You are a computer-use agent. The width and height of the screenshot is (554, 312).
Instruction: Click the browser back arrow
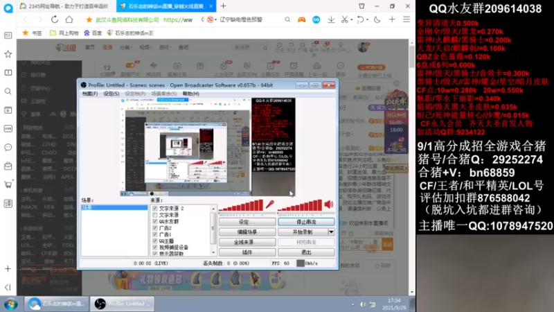tap(26, 19)
